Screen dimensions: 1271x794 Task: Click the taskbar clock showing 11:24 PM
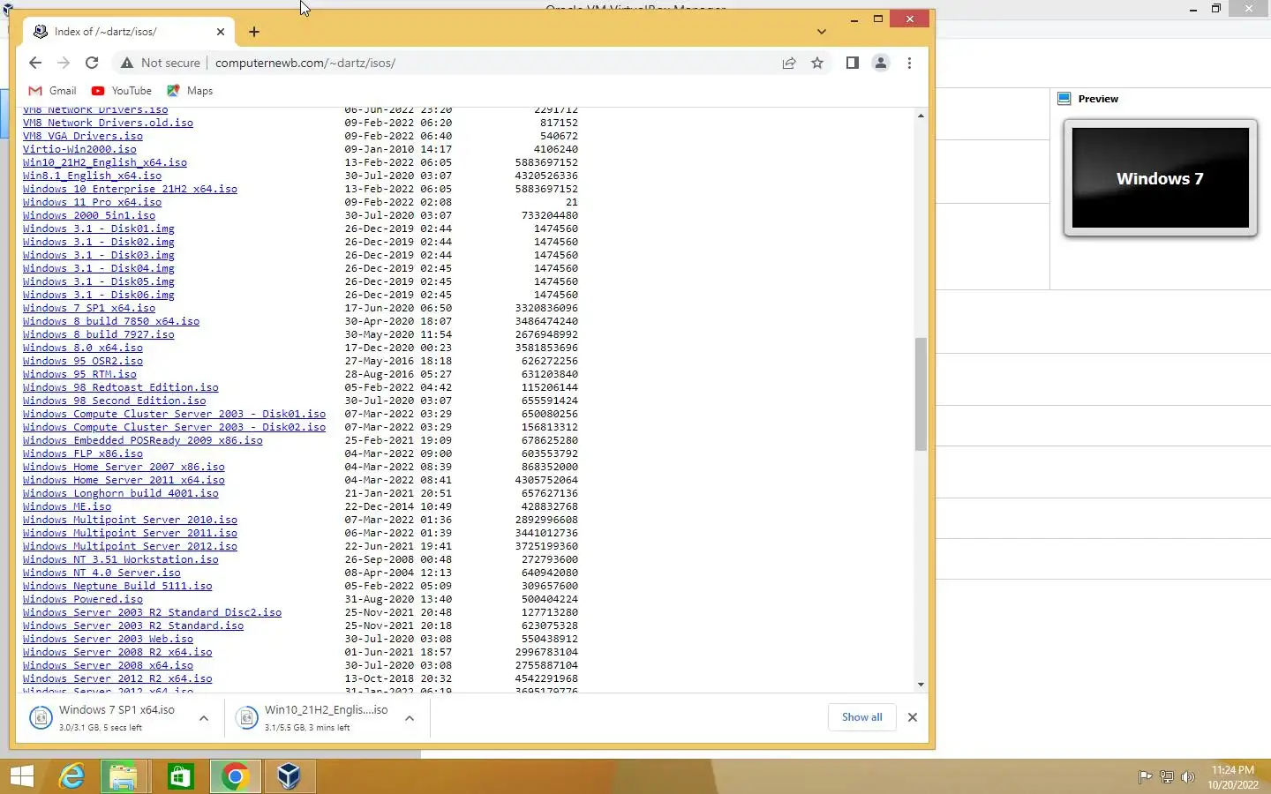point(1233,777)
